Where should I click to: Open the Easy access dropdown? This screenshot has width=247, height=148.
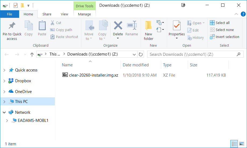[x=160, y=30]
